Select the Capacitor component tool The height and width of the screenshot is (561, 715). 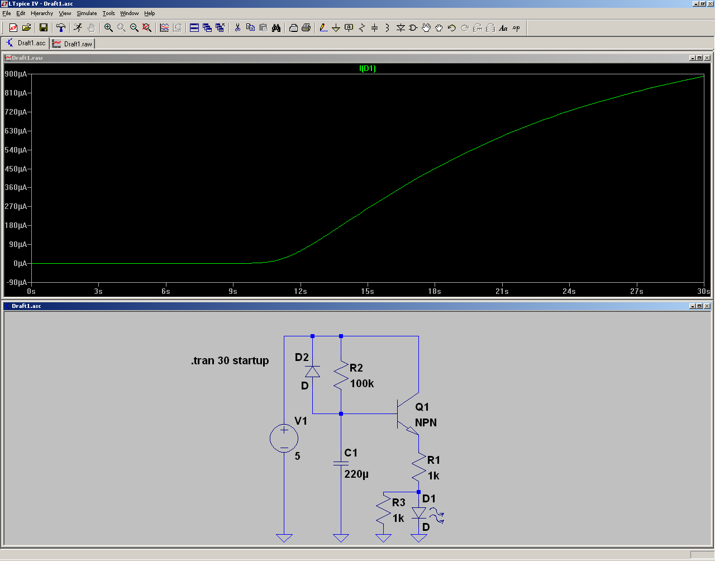coord(374,27)
